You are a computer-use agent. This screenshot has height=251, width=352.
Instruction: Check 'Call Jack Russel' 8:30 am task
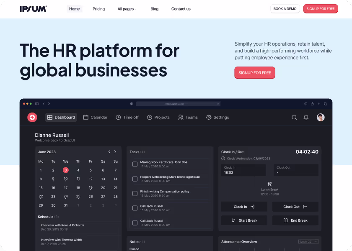point(135,223)
